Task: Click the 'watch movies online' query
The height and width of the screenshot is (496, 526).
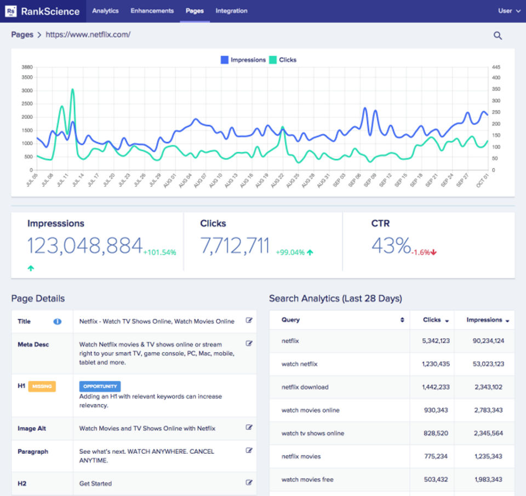Action: [x=310, y=410]
